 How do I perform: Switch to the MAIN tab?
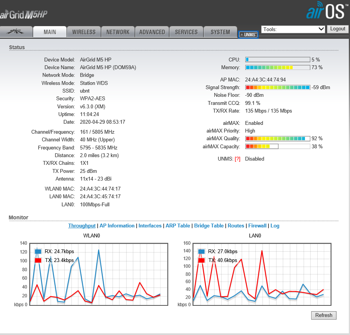point(50,32)
